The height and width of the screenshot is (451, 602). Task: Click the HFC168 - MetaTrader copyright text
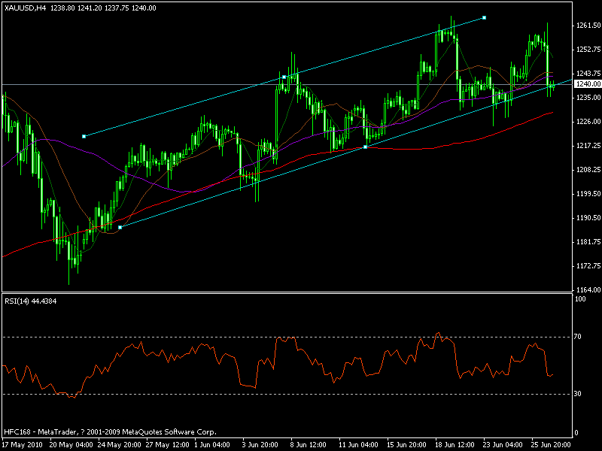click(x=110, y=431)
